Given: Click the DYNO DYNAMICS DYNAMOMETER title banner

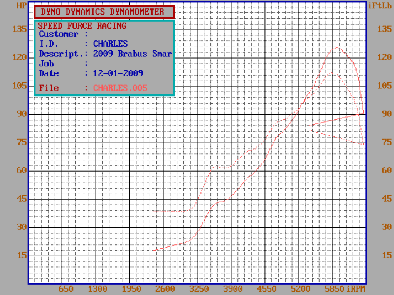Looking at the screenshot, I should (x=104, y=12).
